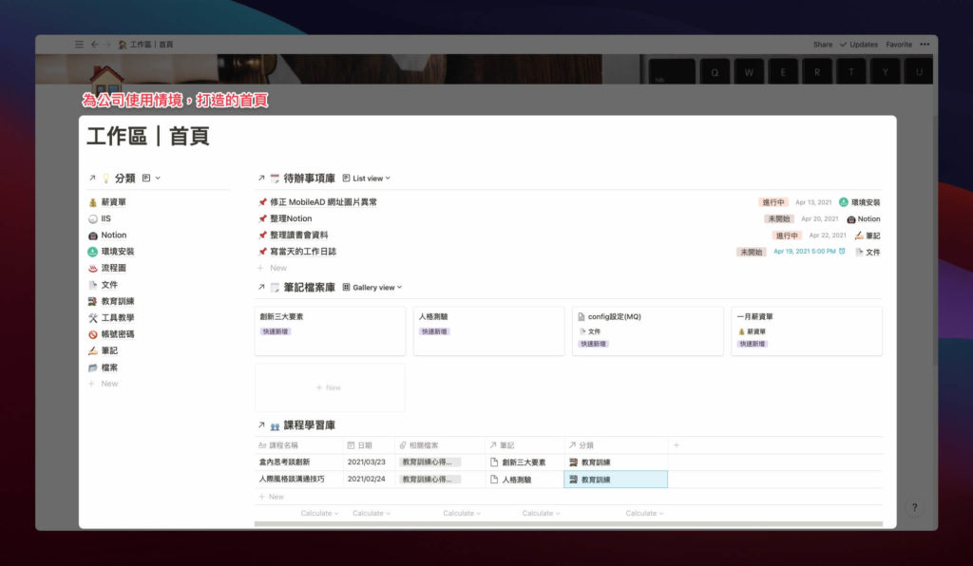Add New card in gallery
The height and width of the screenshot is (566, 973).
tap(330, 387)
